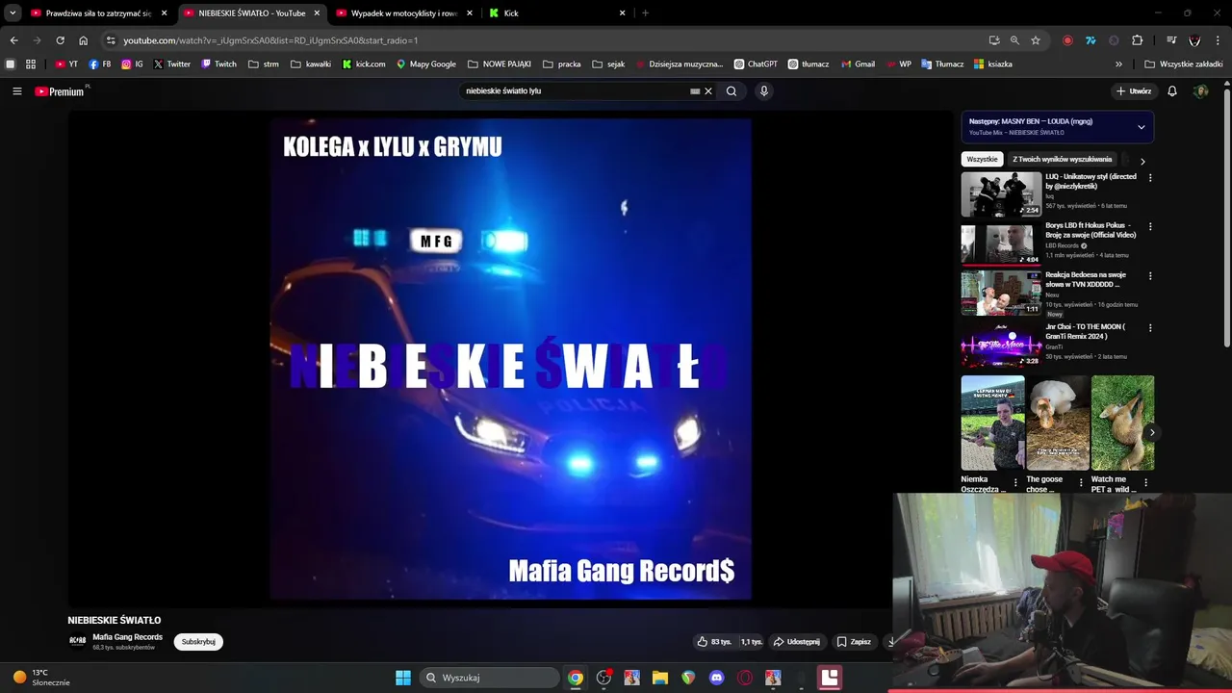This screenshot has width=1232, height=693.
Task: Open File Explorer from the taskbar
Action: [x=660, y=678]
